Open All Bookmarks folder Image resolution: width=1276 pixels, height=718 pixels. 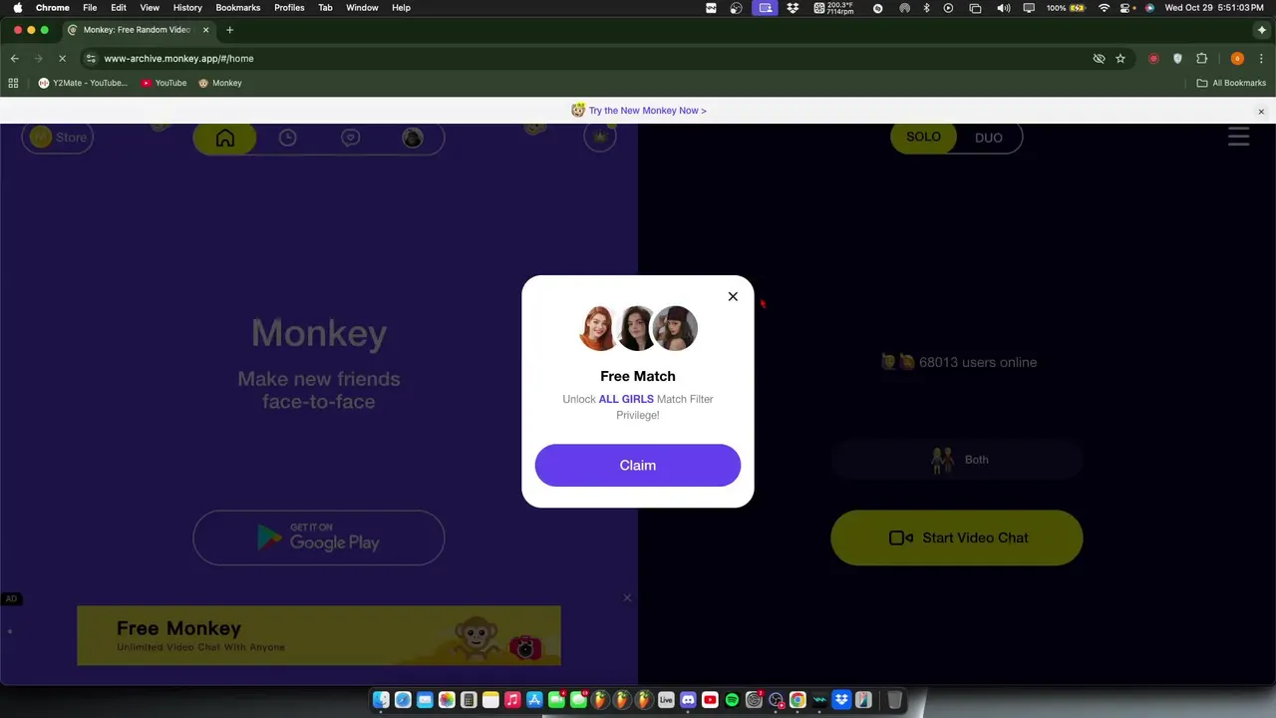1231,83
